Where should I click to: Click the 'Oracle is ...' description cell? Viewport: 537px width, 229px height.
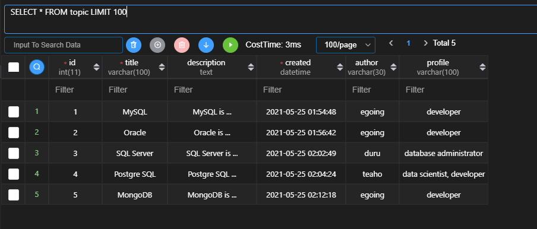[212, 133]
